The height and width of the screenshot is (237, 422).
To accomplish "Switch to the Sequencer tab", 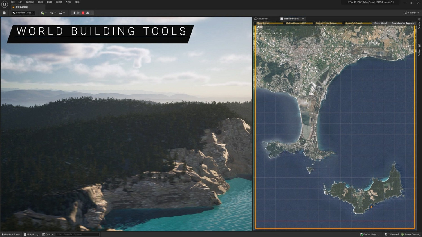I will pyautogui.click(x=262, y=19).
